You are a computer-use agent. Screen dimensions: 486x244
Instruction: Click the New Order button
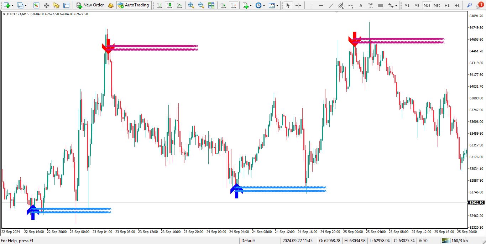[90, 5]
